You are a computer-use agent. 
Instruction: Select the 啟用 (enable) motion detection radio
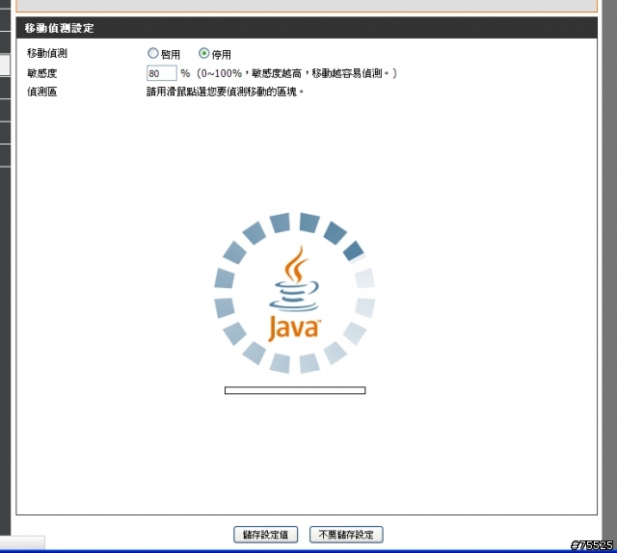click(152, 53)
